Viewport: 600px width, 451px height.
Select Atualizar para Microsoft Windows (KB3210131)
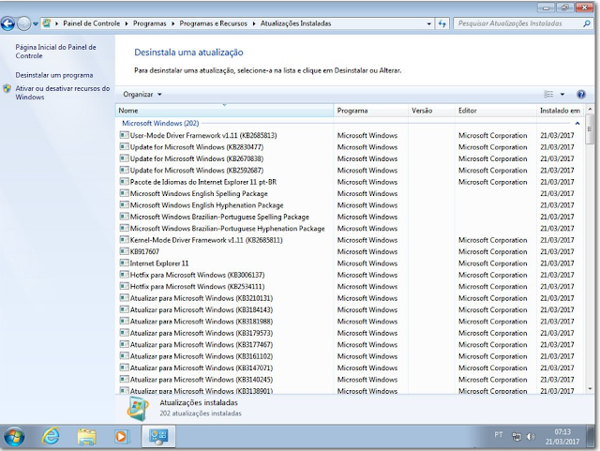click(x=350, y=298)
